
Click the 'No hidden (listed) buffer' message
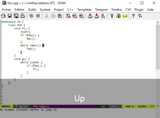pyautogui.click(x=28, y=110)
